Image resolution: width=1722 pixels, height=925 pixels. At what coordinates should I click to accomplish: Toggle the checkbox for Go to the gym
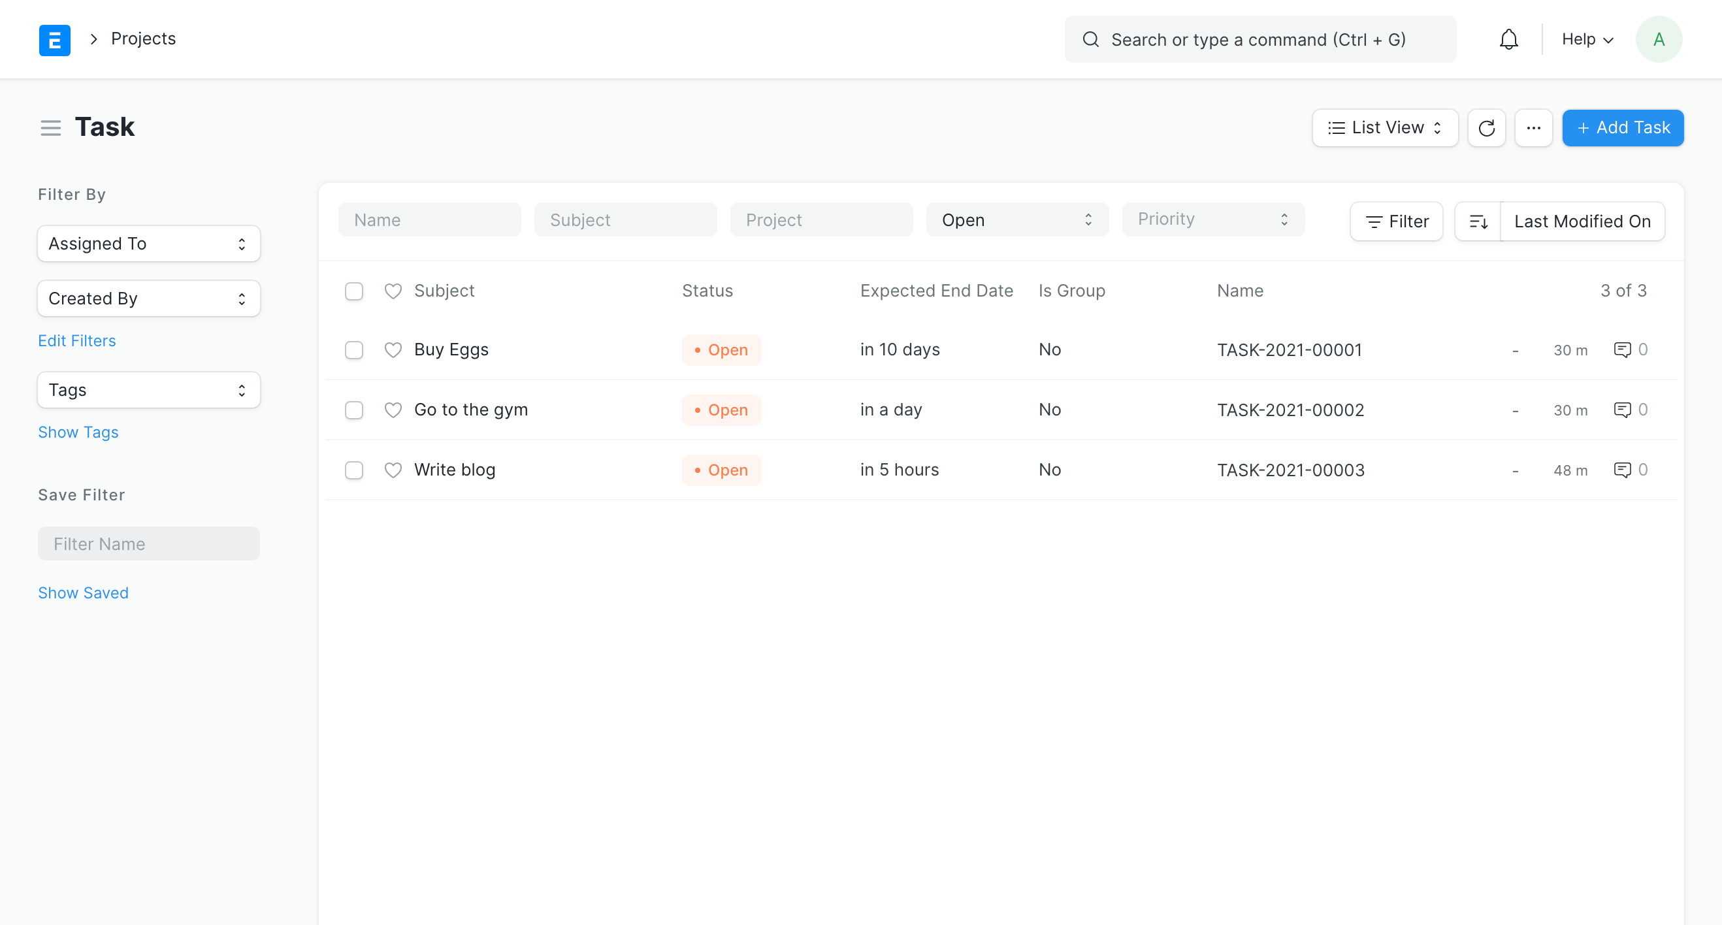[354, 410]
